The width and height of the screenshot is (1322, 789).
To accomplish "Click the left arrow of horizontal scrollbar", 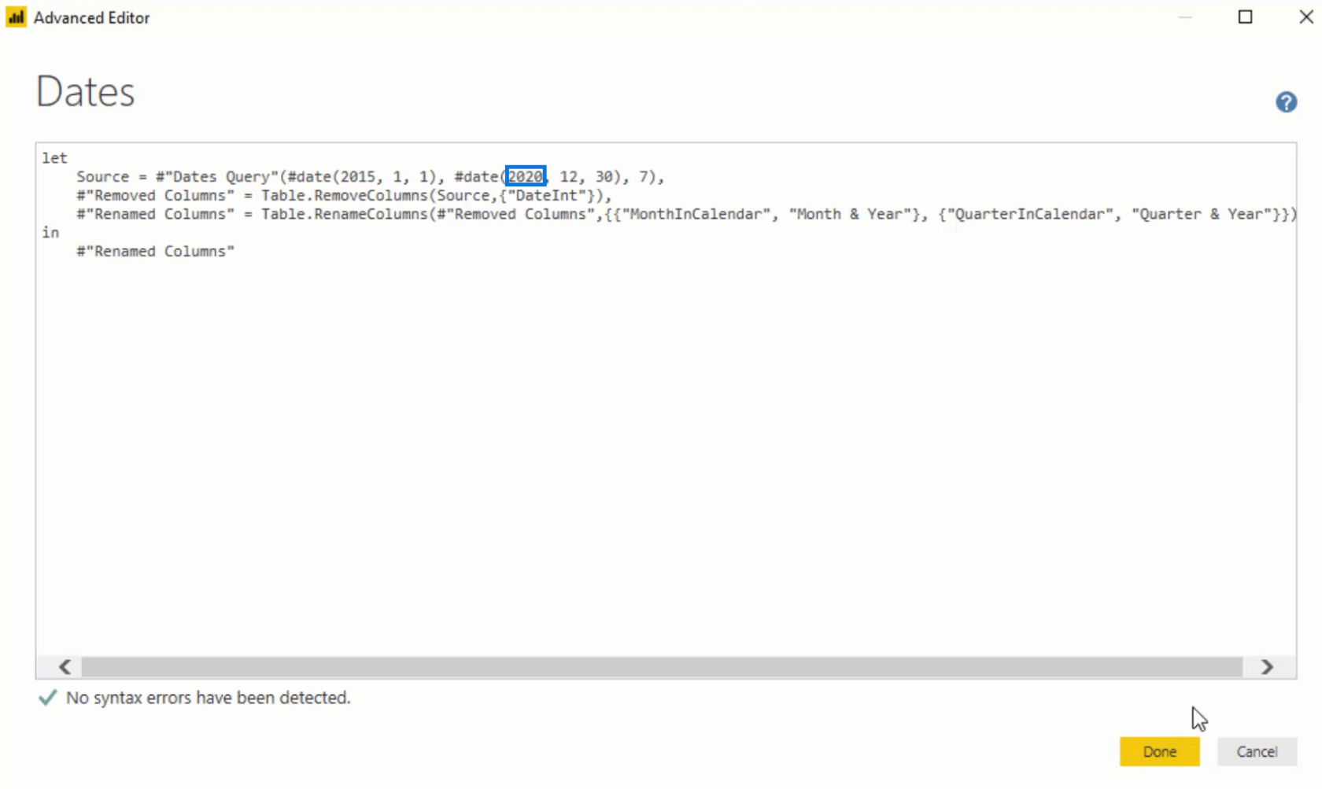I will (65, 667).
